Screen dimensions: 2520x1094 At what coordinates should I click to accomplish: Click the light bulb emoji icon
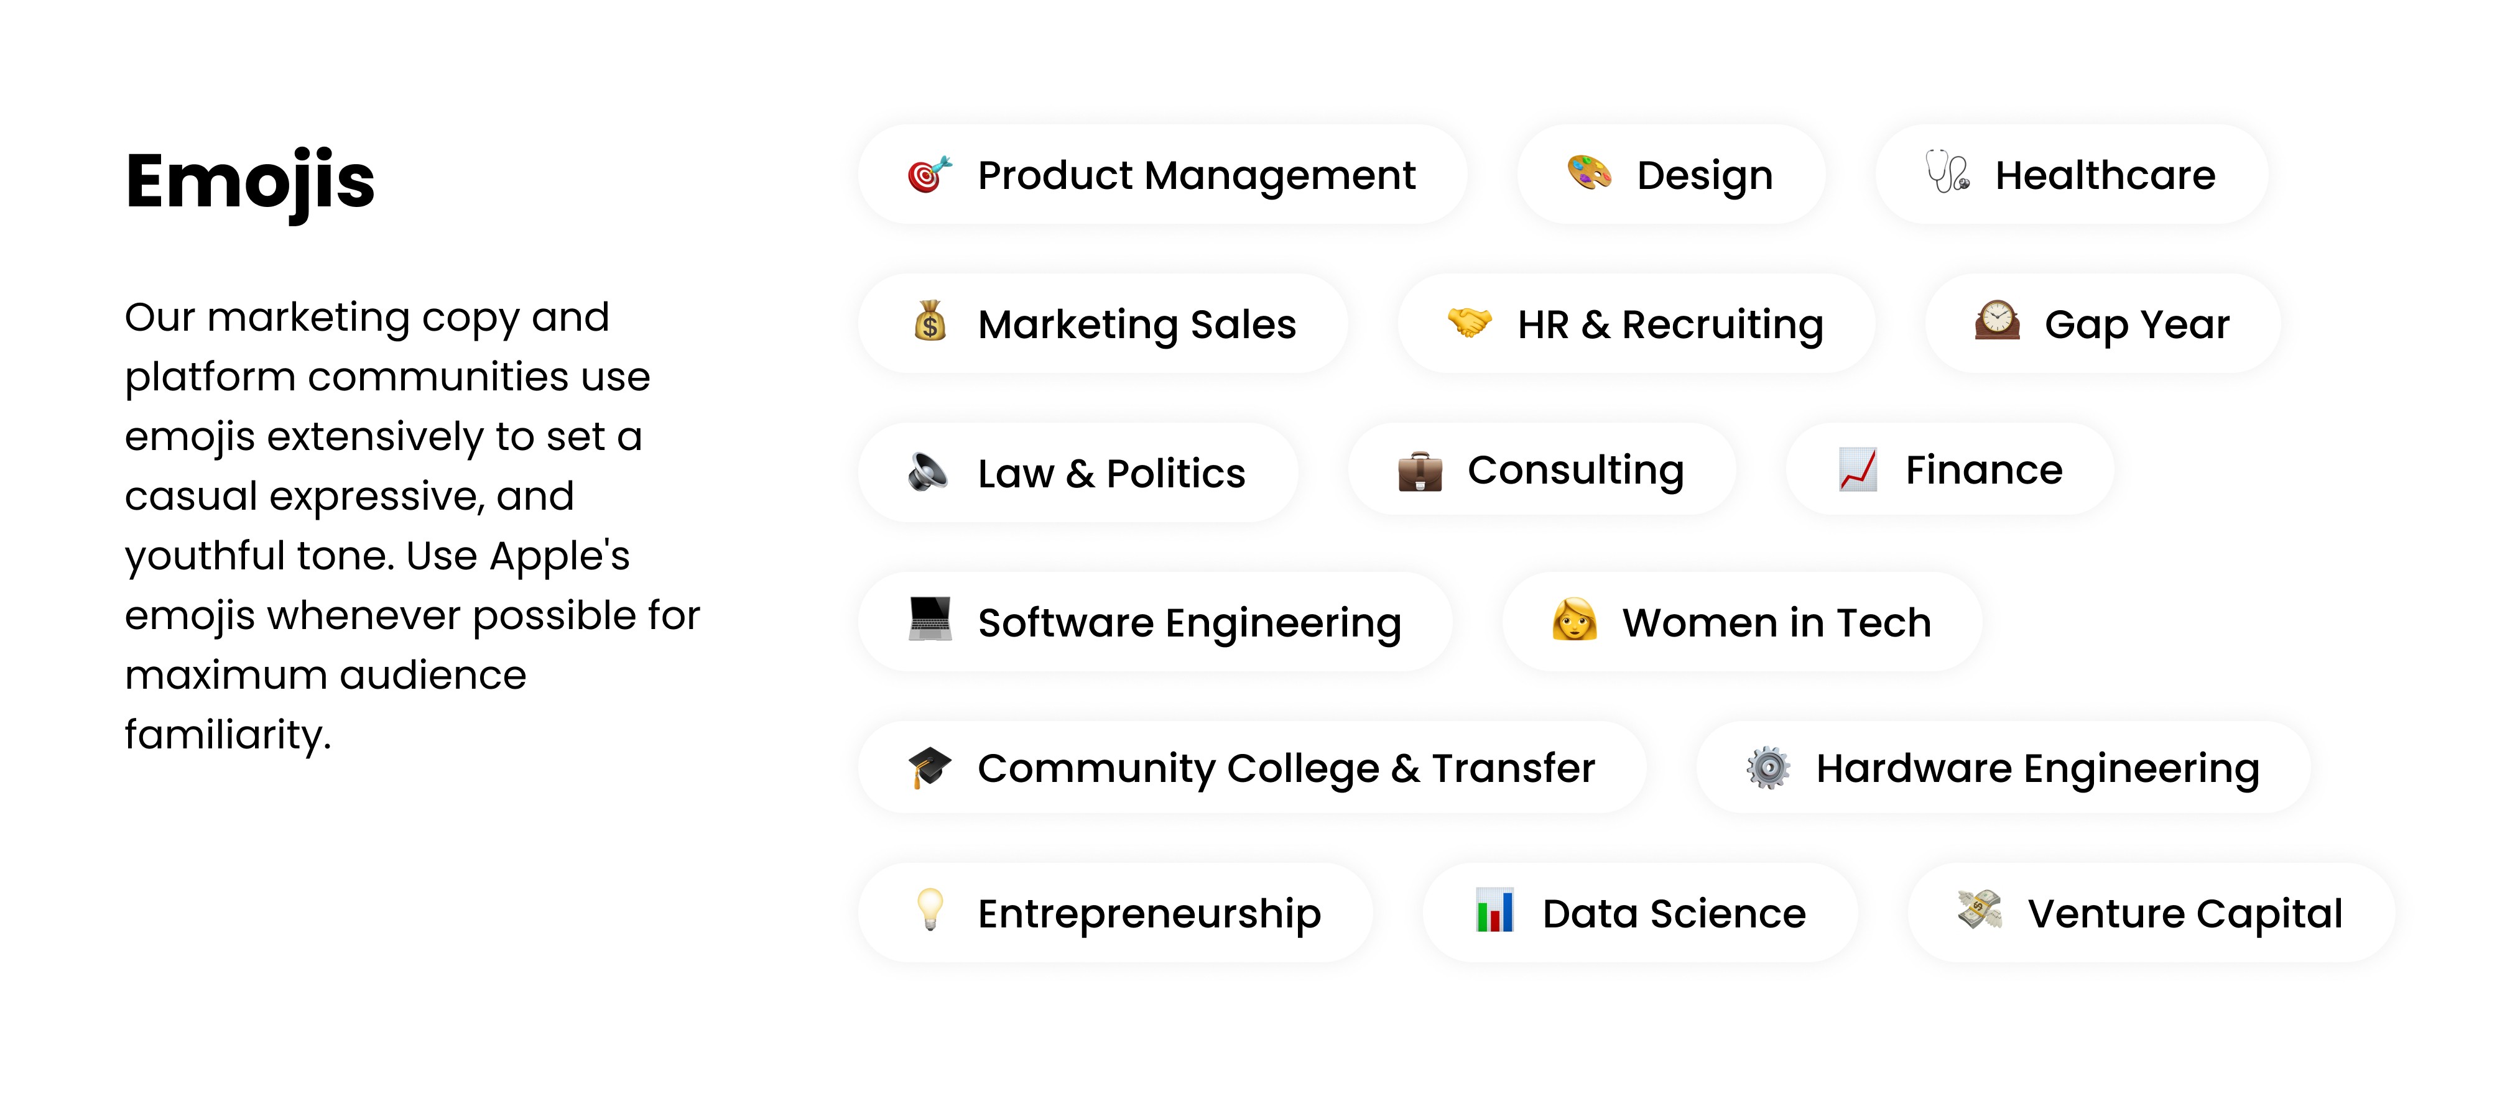tap(929, 910)
